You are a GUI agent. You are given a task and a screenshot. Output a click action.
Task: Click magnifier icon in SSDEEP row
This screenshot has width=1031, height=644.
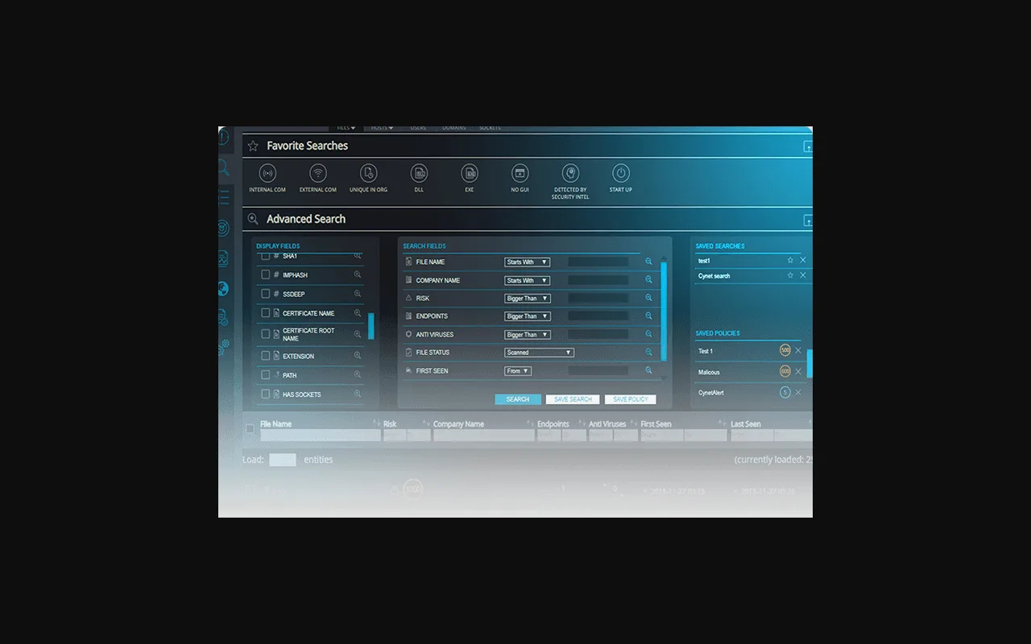tap(358, 294)
